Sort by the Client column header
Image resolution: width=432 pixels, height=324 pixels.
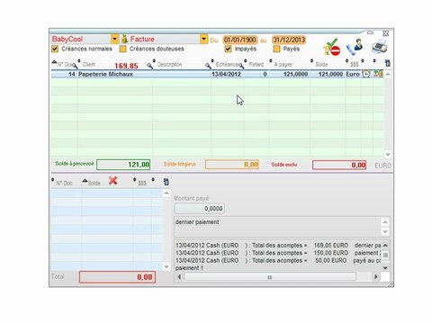tap(89, 64)
